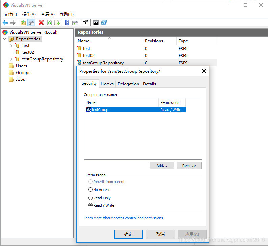Viewport: 268px width, 246px height.
Task: Click the Up one level folder icon
Action: (x=23, y=23)
